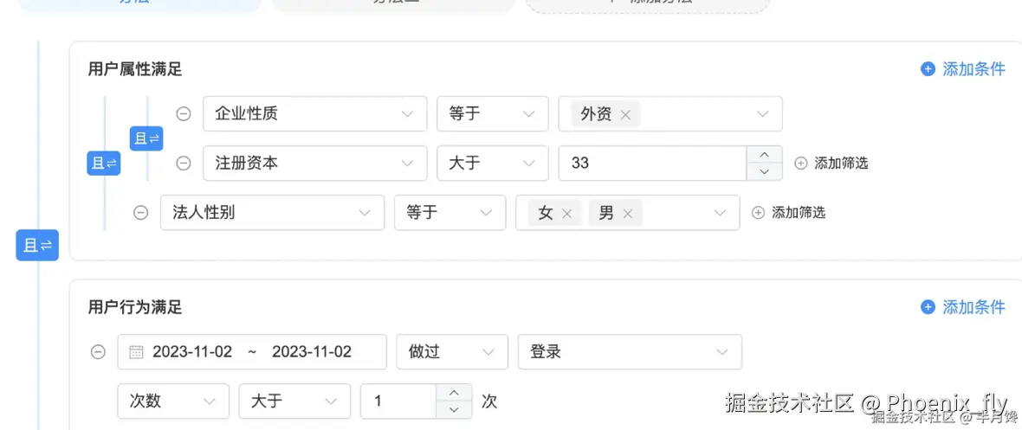The image size is (1022, 430).
Task: Increase the 注册资本 value with up arrow
Action: pyautogui.click(x=764, y=155)
